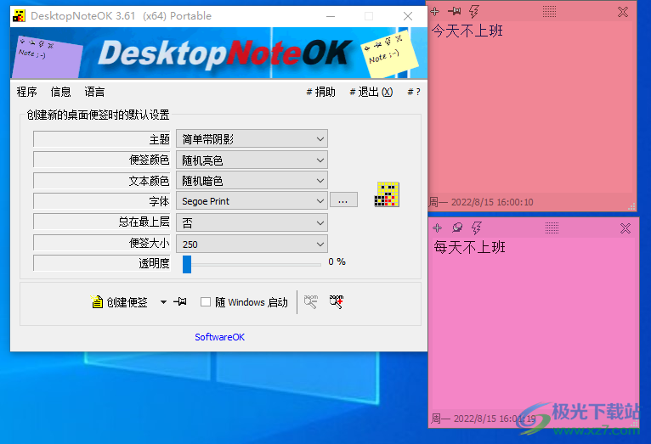Click the pin icon on 每天不上班 note
Image resolution: width=651 pixels, height=444 pixels.
point(457,228)
